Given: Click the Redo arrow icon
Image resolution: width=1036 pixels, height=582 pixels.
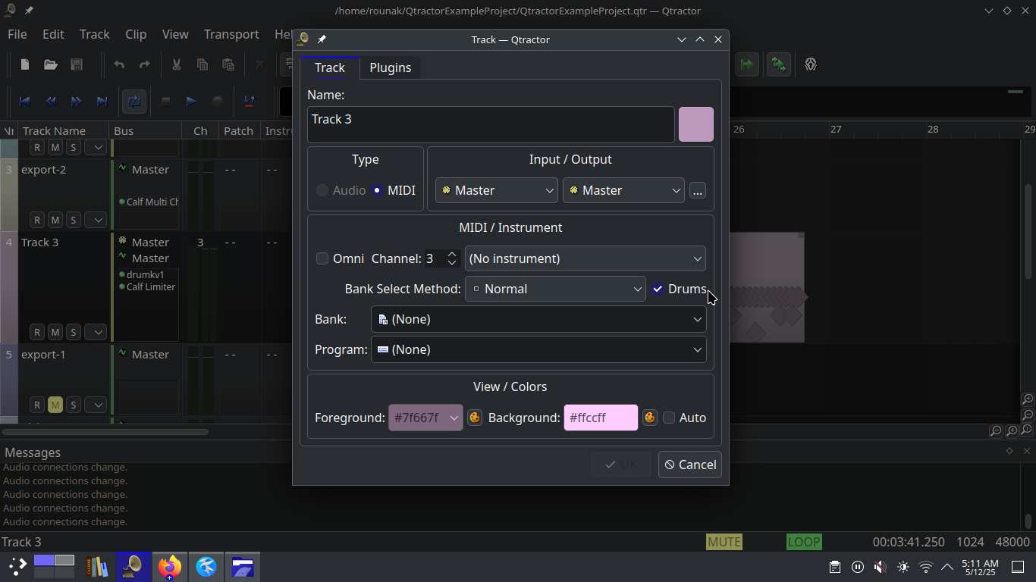Looking at the screenshot, I should click(144, 64).
